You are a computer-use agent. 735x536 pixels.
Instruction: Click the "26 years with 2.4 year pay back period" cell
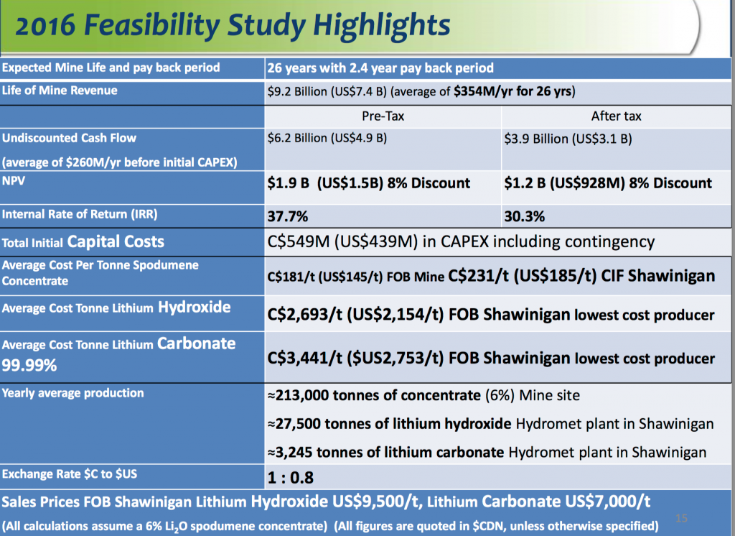coord(380,68)
